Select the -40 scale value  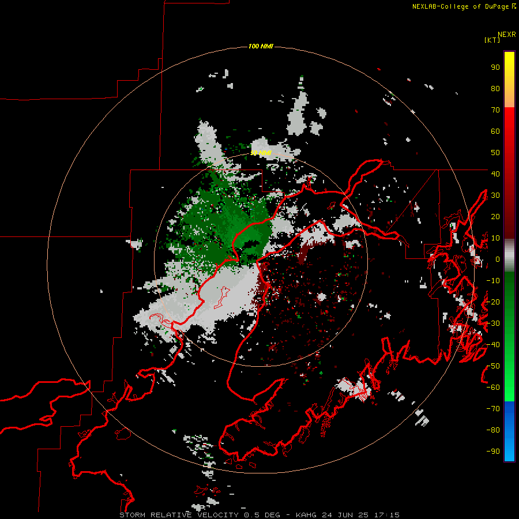click(493, 345)
